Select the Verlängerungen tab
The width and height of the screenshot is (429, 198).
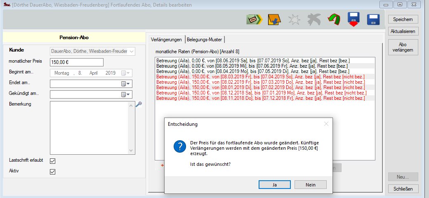tap(166, 40)
